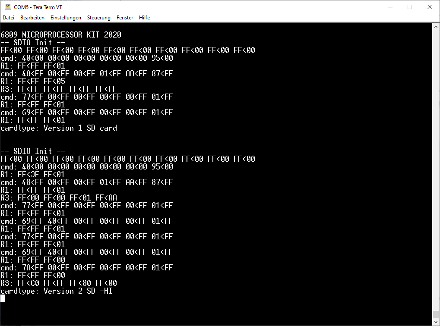Close the COM5 Tera Term window

pos(429,7)
